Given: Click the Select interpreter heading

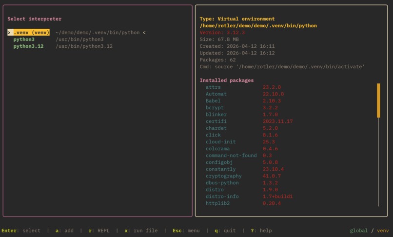Looking at the screenshot, I should pyautogui.click(x=34, y=19).
